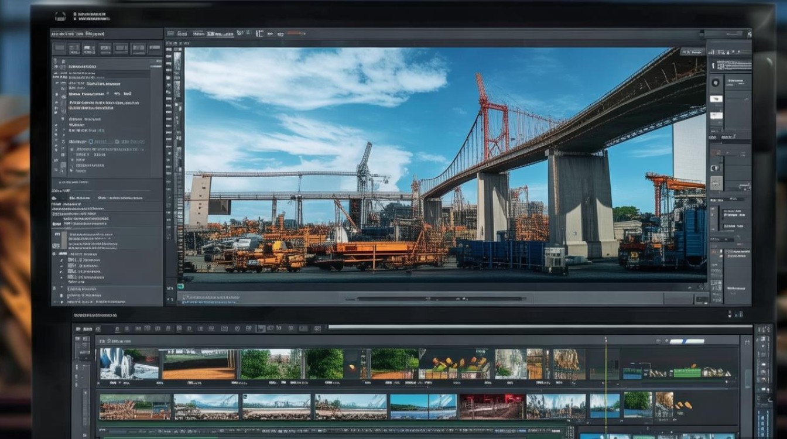The height and width of the screenshot is (439, 787).
Task: Click the last icon in the left panel's top button row
Action: tap(155, 49)
